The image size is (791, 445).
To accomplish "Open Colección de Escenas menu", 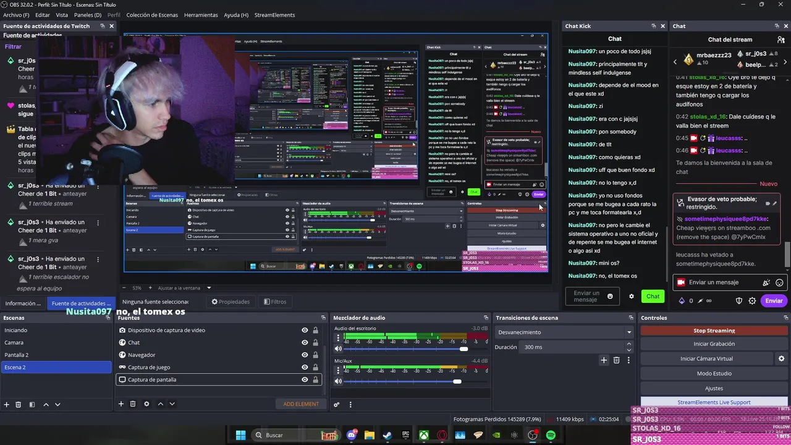I will [152, 14].
